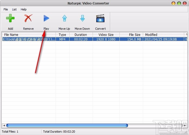The width and height of the screenshot is (189, 135).
Task: Click the 154.0 MB file size cell
Action: click(x=131, y=39)
